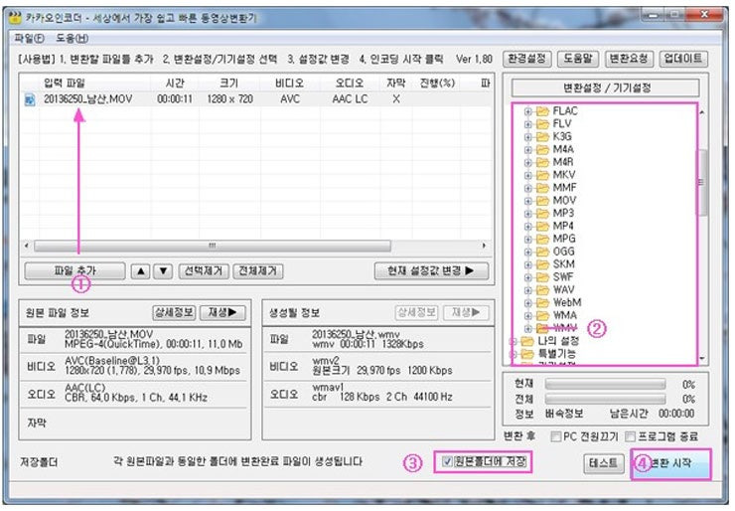The height and width of the screenshot is (511, 735).
Task: Expand the MKV folder
Action: click(527, 175)
